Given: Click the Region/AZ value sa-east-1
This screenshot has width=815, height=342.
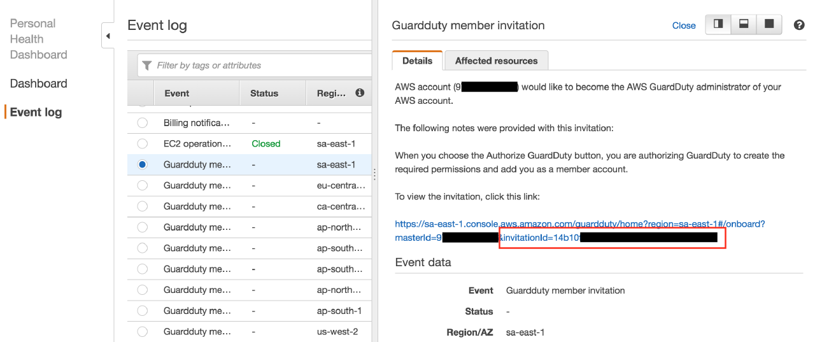Looking at the screenshot, I should (x=525, y=332).
